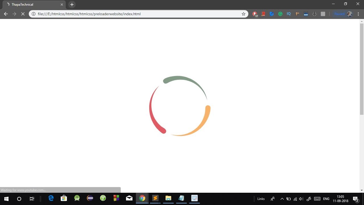Open Task View on the taskbar
Image resolution: width=364 pixels, height=205 pixels.
coord(32,199)
